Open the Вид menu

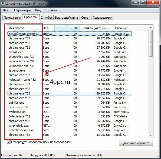[x=38, y=10]
